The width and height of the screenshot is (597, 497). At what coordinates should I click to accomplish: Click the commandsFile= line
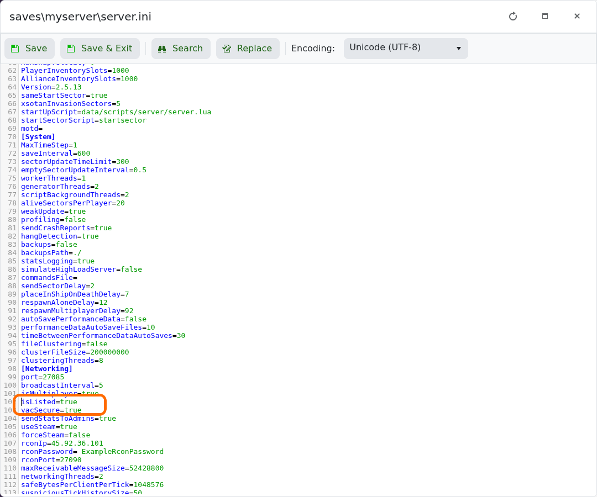49,278
